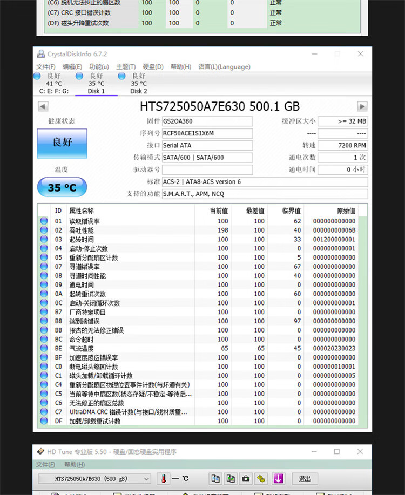Click the 35 °C temperature indicator
This screenshot has height=495, width=405.
pyautogui.click(x=62, y=187)
